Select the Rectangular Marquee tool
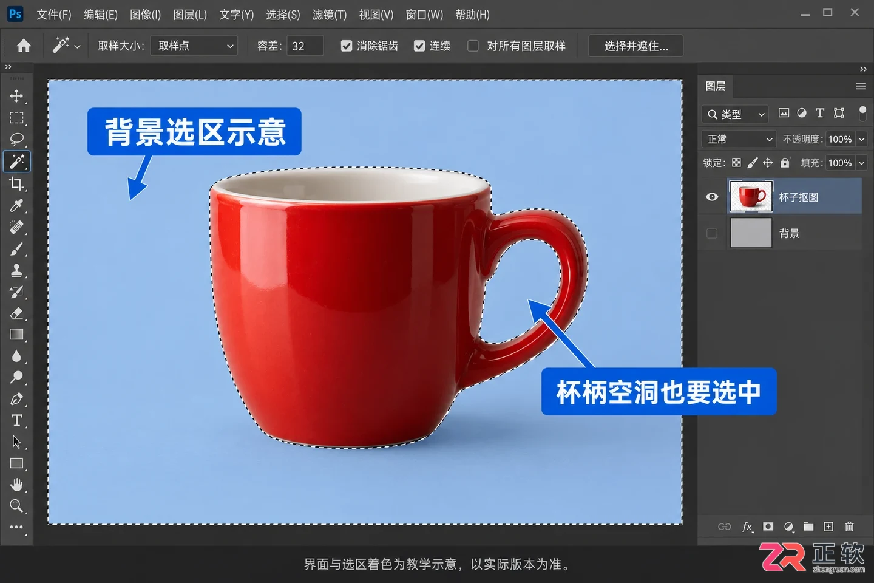 16,118
